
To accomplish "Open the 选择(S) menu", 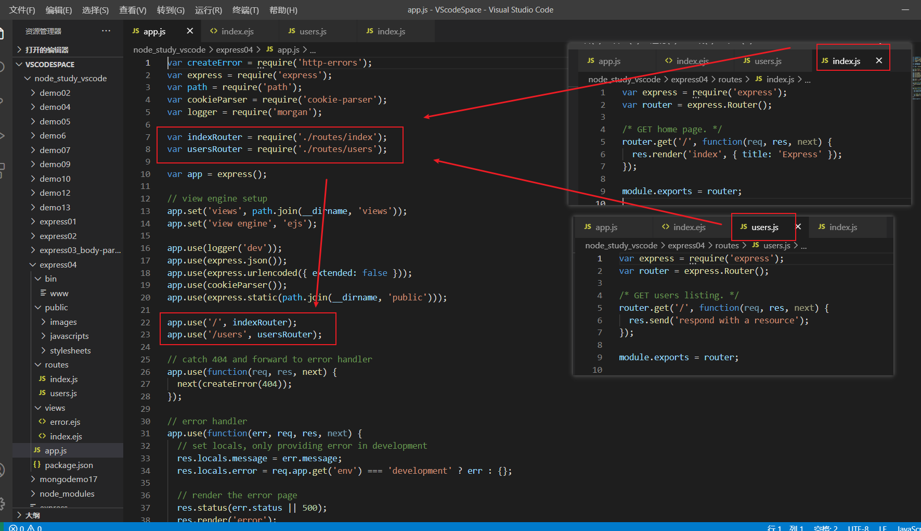I will tap(96, 10).
